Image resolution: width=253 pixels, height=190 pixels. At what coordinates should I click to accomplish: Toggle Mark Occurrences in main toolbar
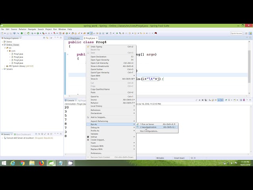click(x=91, y=33)
